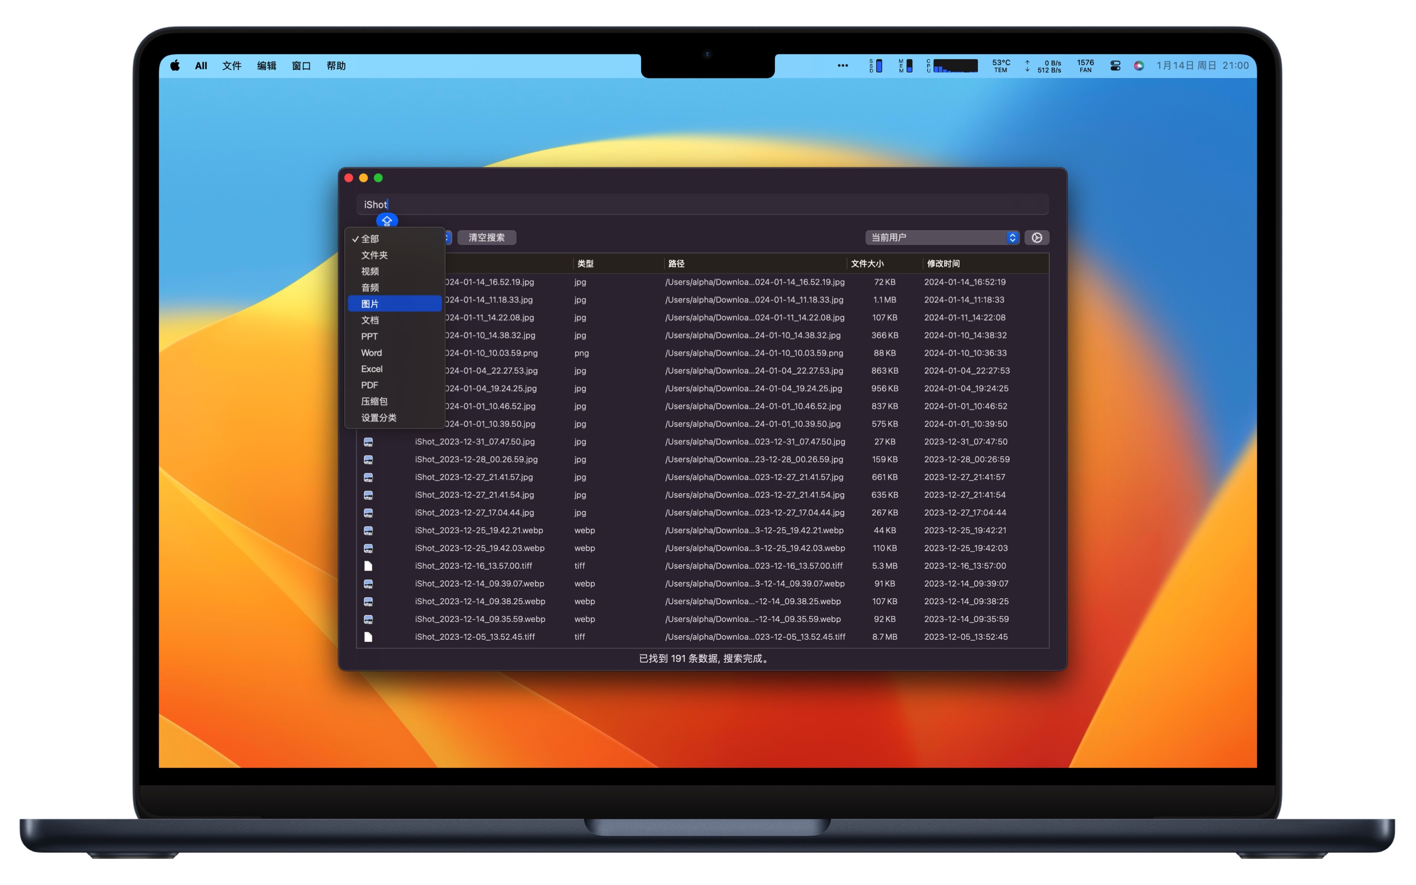Click the tiff file icon for iShot_2023-12-16_13.57.00.tiff
This screenshot has width=1416, height=885.
click(x=368, y=566)
